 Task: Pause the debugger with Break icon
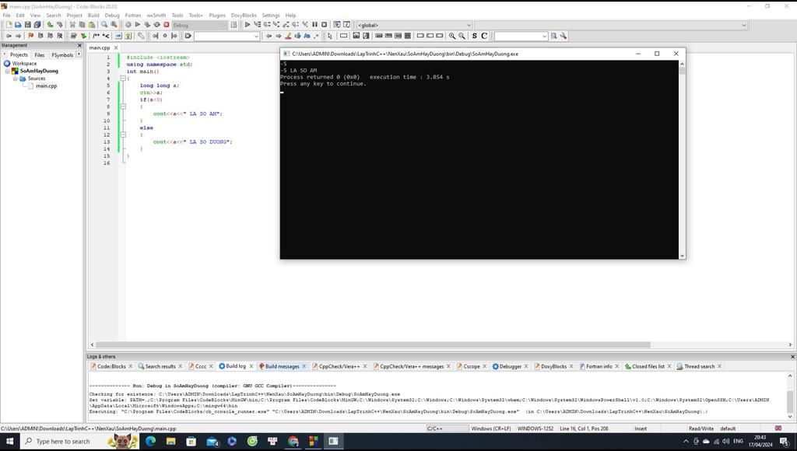pyautogui.click(x=314, y=24)
